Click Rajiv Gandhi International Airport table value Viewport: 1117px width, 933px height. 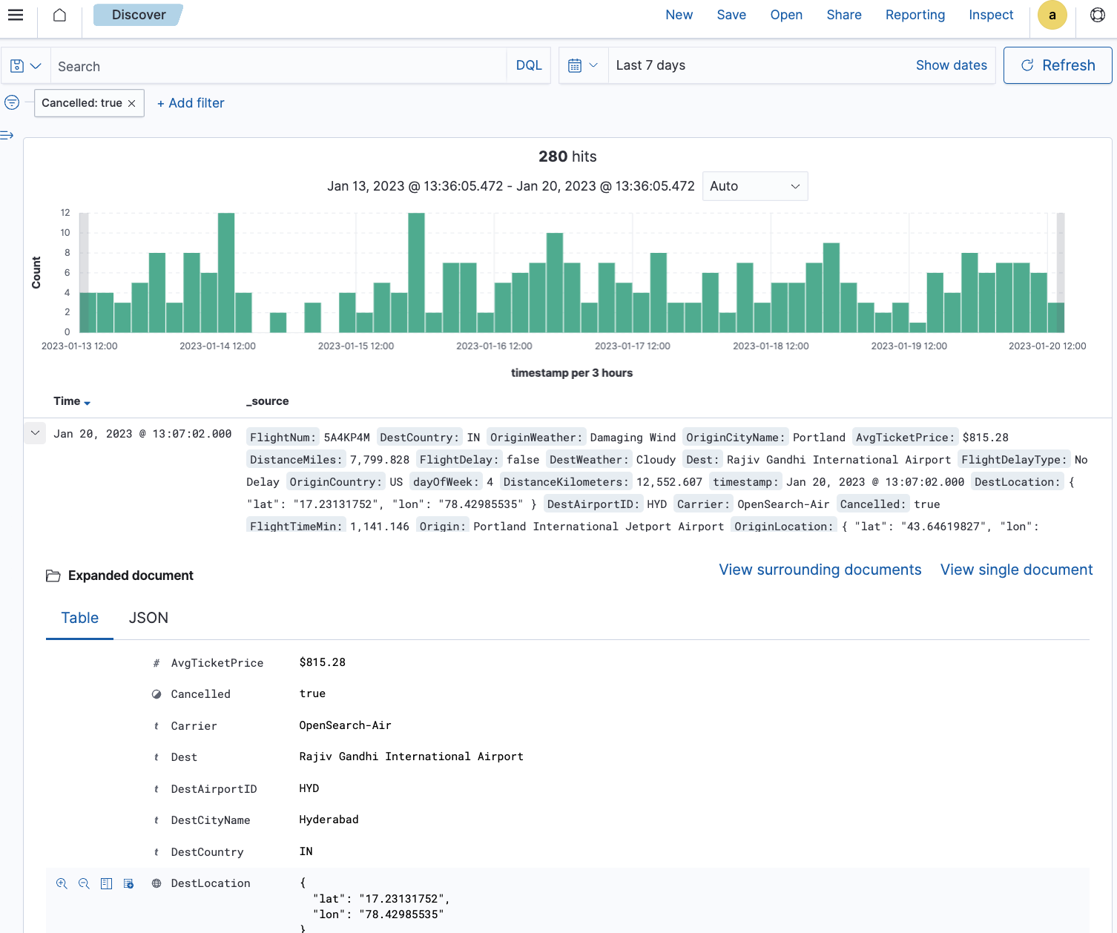pyautogui.click(x=411, y=756)
